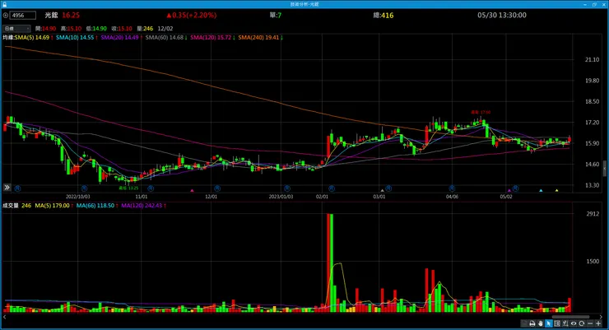
Task: Click the blue monthly marker near 2023/01/03
Action: tap(287, 188)
